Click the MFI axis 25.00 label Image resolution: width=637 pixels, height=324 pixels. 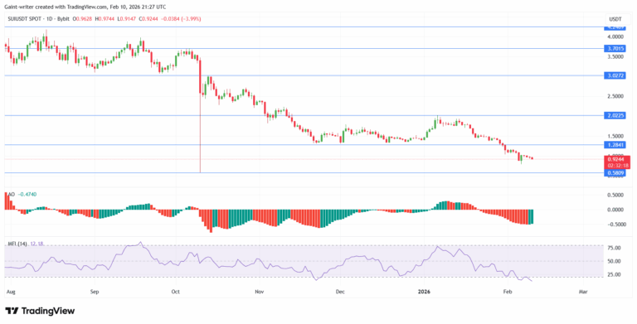(x=615, y=274)
